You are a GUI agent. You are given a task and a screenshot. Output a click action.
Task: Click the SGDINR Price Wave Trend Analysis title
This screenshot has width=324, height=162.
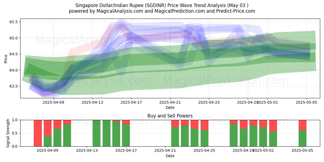tap(162, 5)
